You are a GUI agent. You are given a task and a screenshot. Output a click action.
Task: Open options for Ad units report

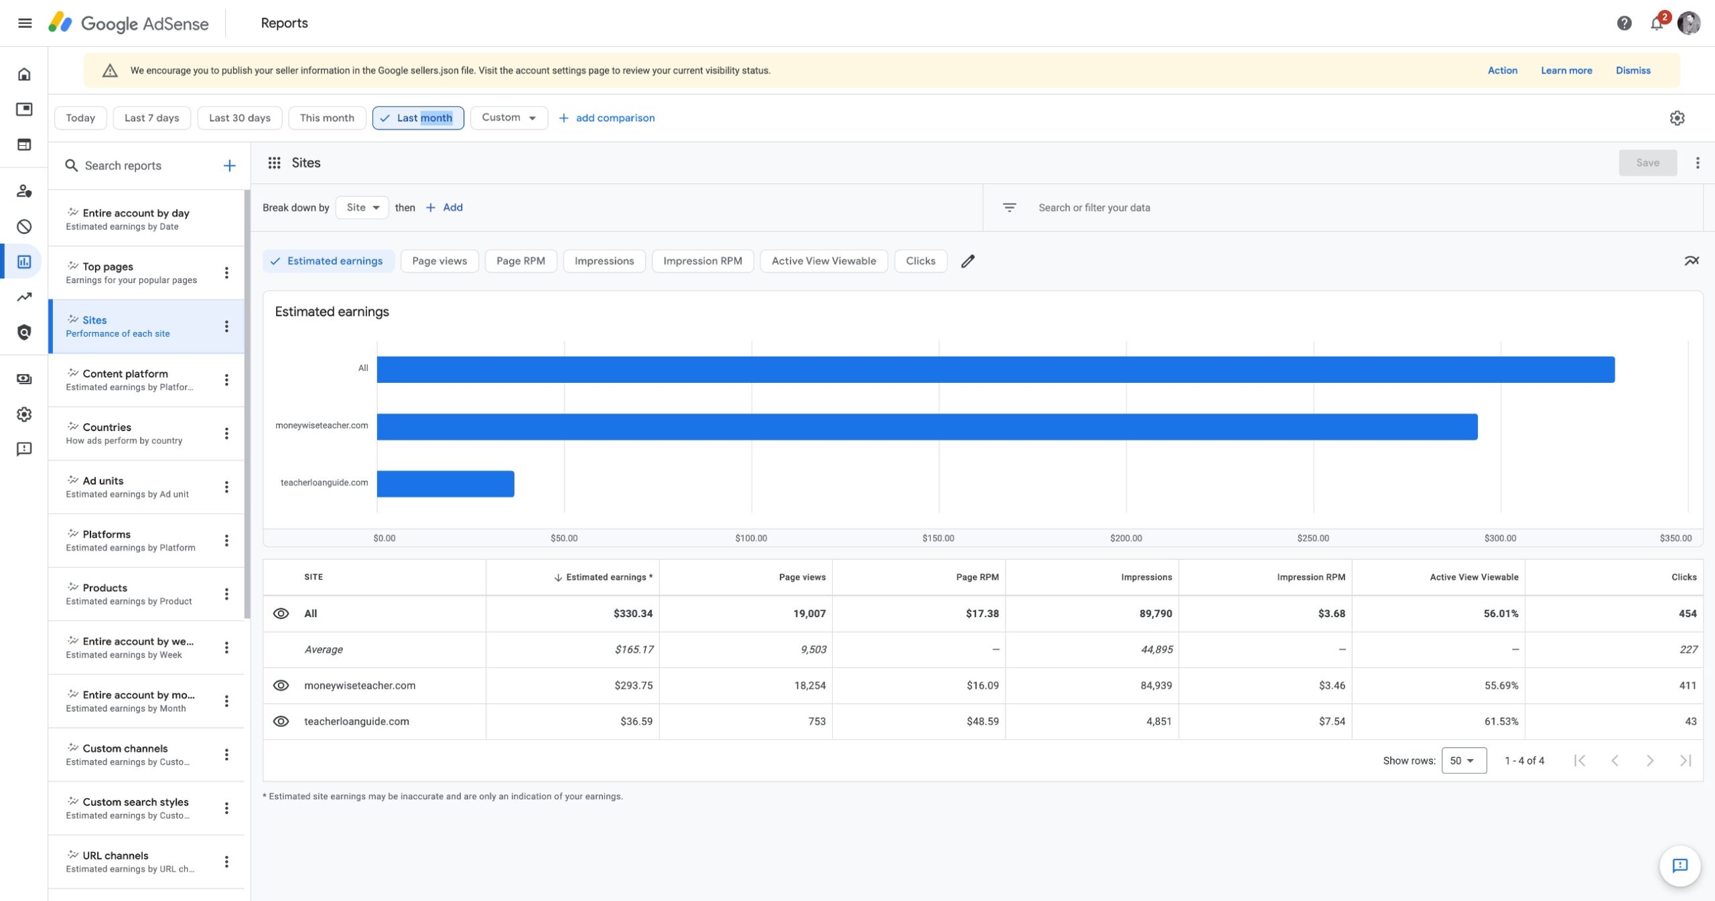pyautogui.click(x=226, y=487)
